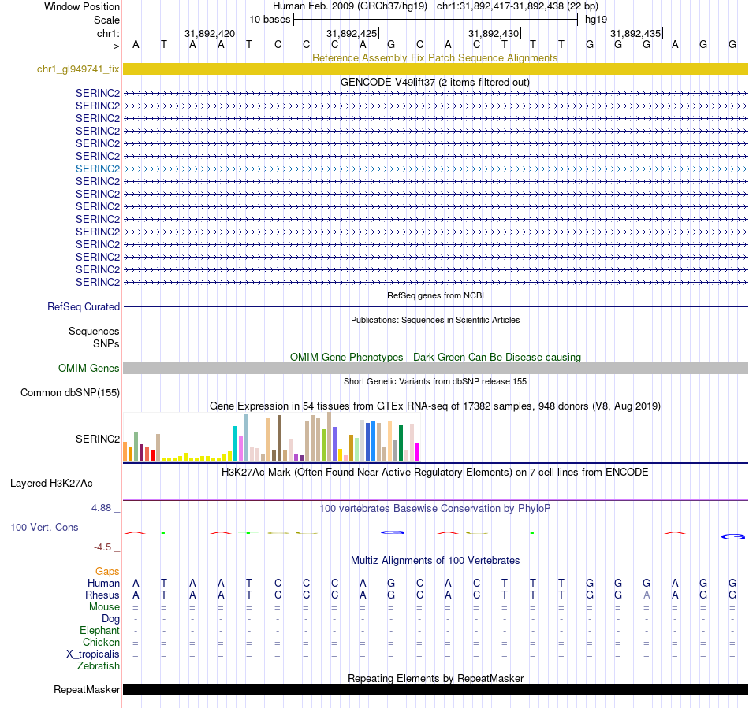This screenshot has width=749, height=708.
Task: Open Repeating Elements by RepeatMasker title
Action: coord(436,678)
